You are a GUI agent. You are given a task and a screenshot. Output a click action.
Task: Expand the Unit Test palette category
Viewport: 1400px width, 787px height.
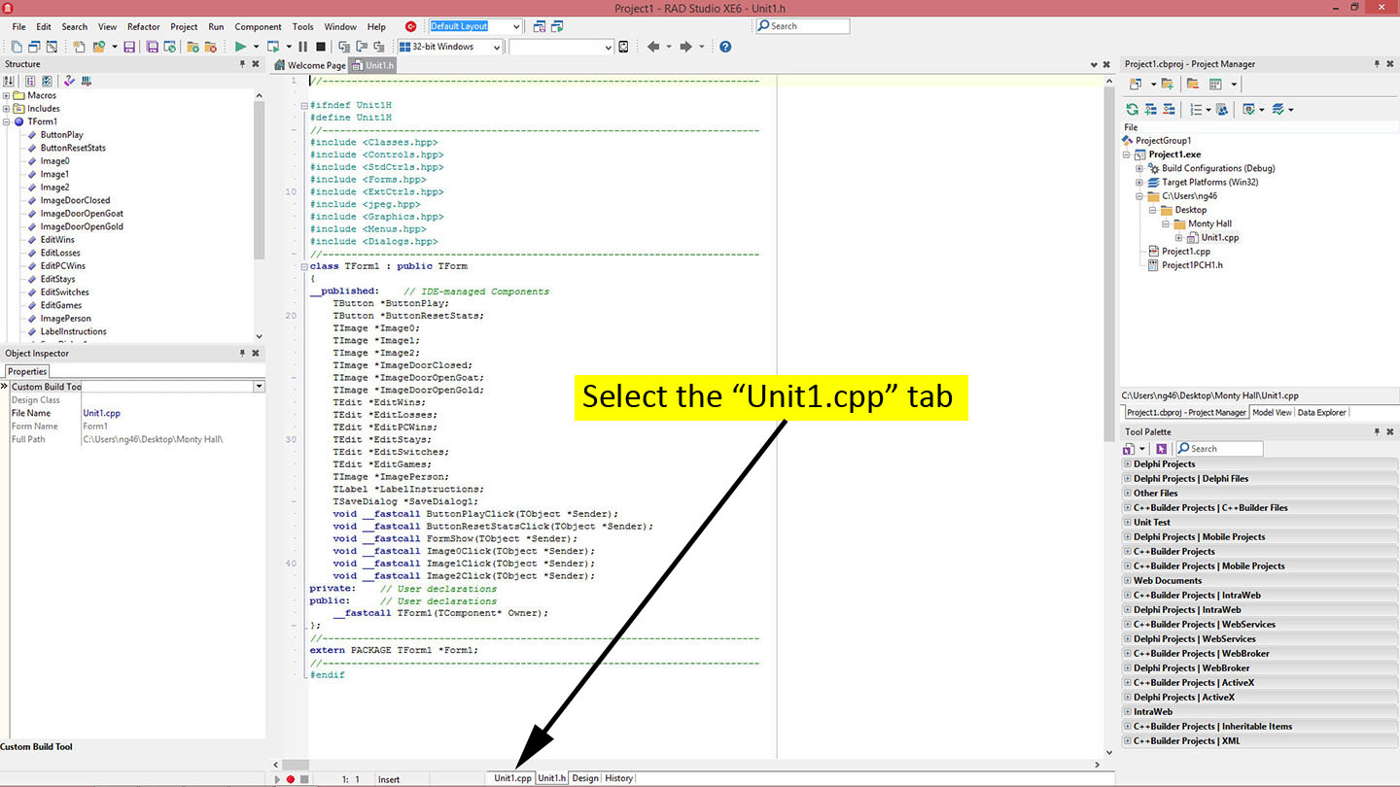tap(1128, 523)
